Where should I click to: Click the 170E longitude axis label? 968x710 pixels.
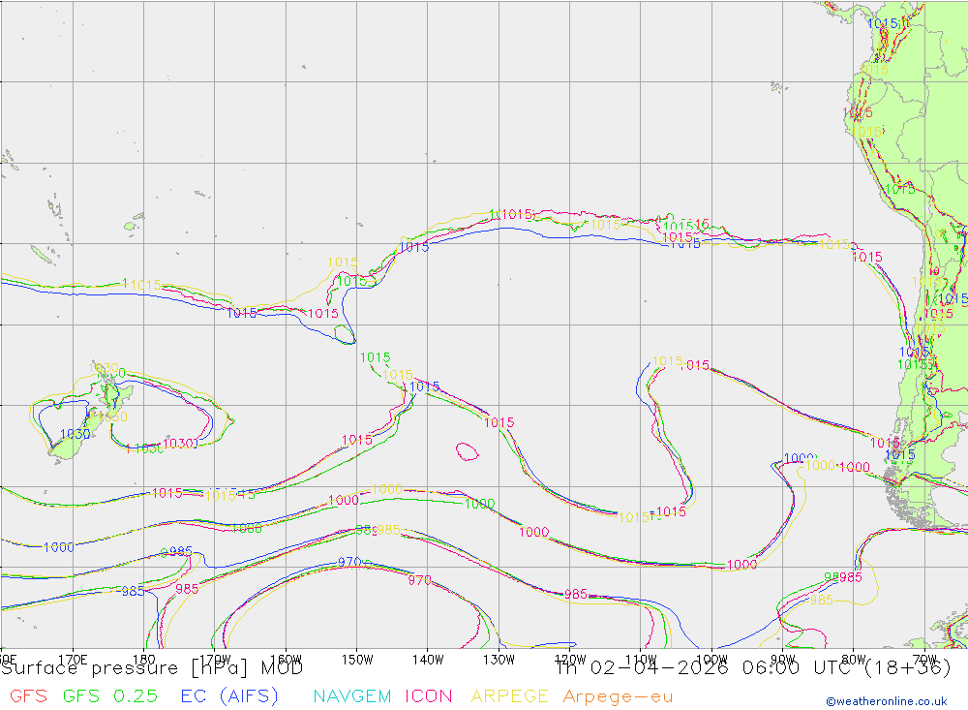click(x=73, y=660)
